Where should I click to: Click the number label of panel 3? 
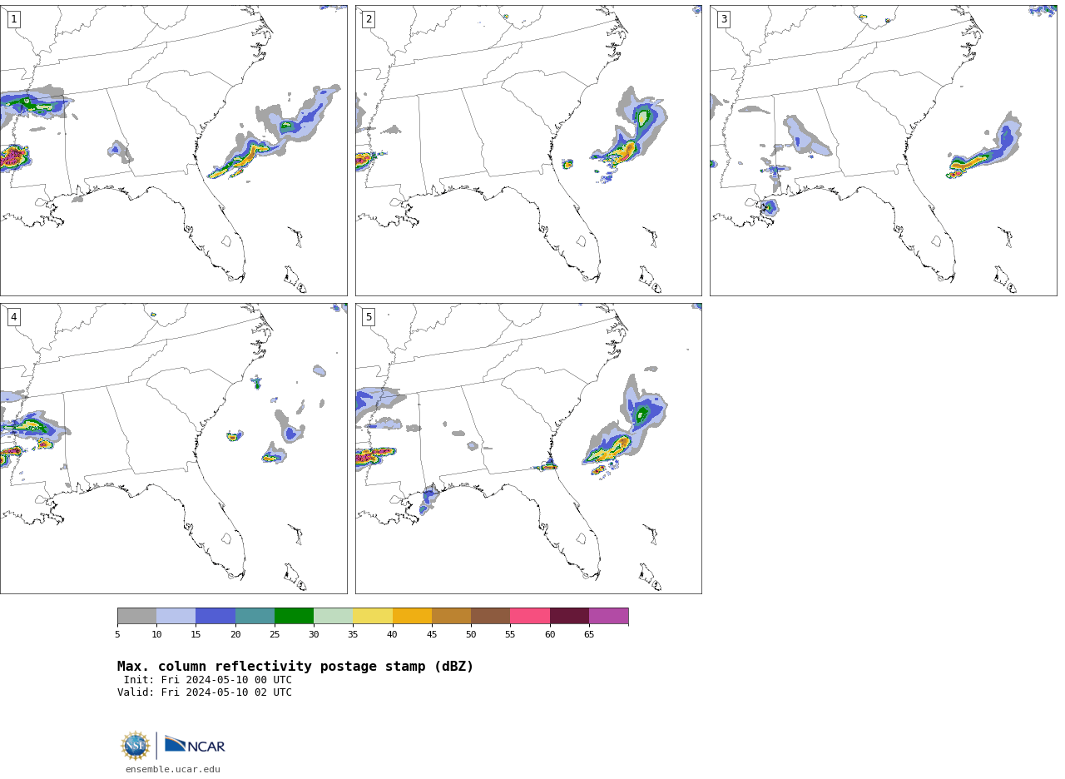[723, 19]
